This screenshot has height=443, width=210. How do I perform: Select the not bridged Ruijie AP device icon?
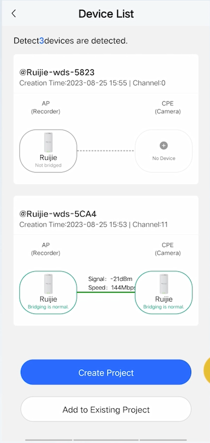(x=48, y=151)
